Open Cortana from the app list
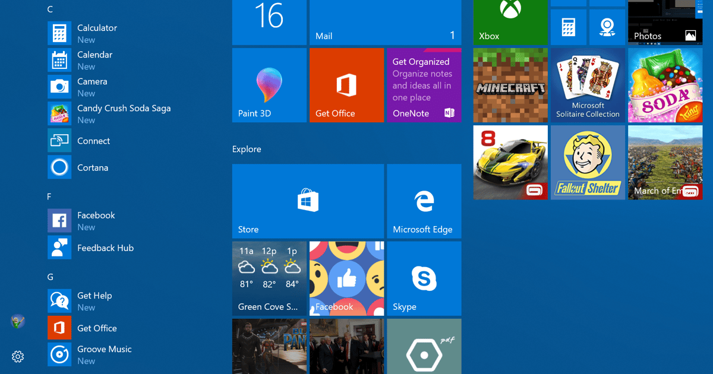 [94, 167]
